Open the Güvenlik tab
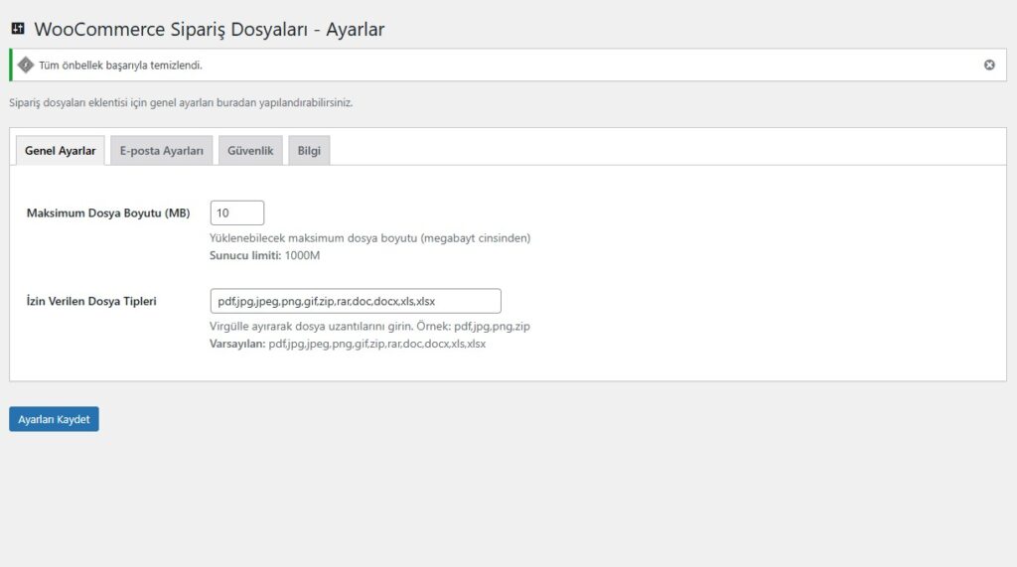 click(x=250, y=151)
